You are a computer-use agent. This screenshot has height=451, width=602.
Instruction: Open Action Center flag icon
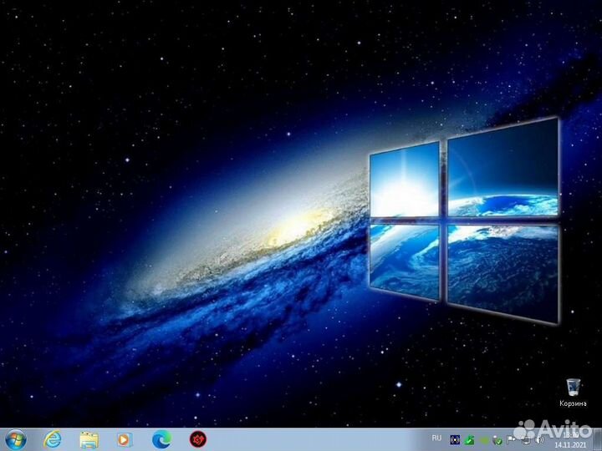(512, 439)
